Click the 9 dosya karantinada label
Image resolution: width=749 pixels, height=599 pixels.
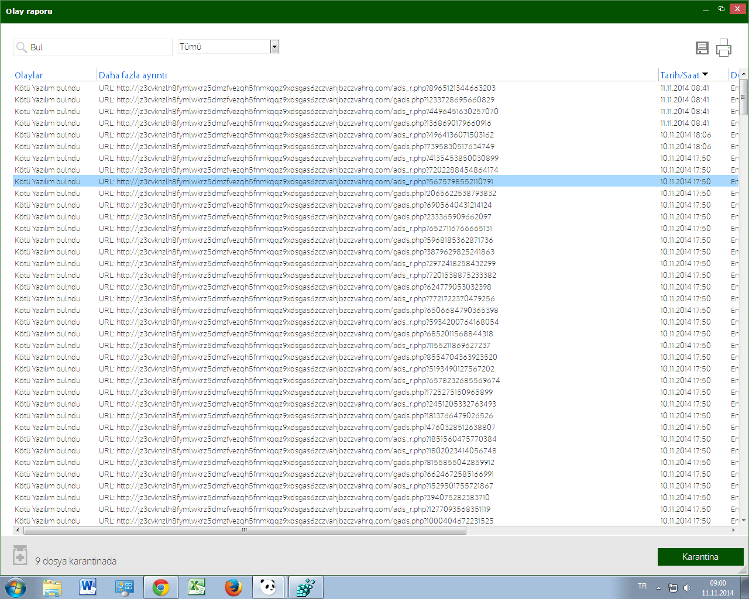75,561
